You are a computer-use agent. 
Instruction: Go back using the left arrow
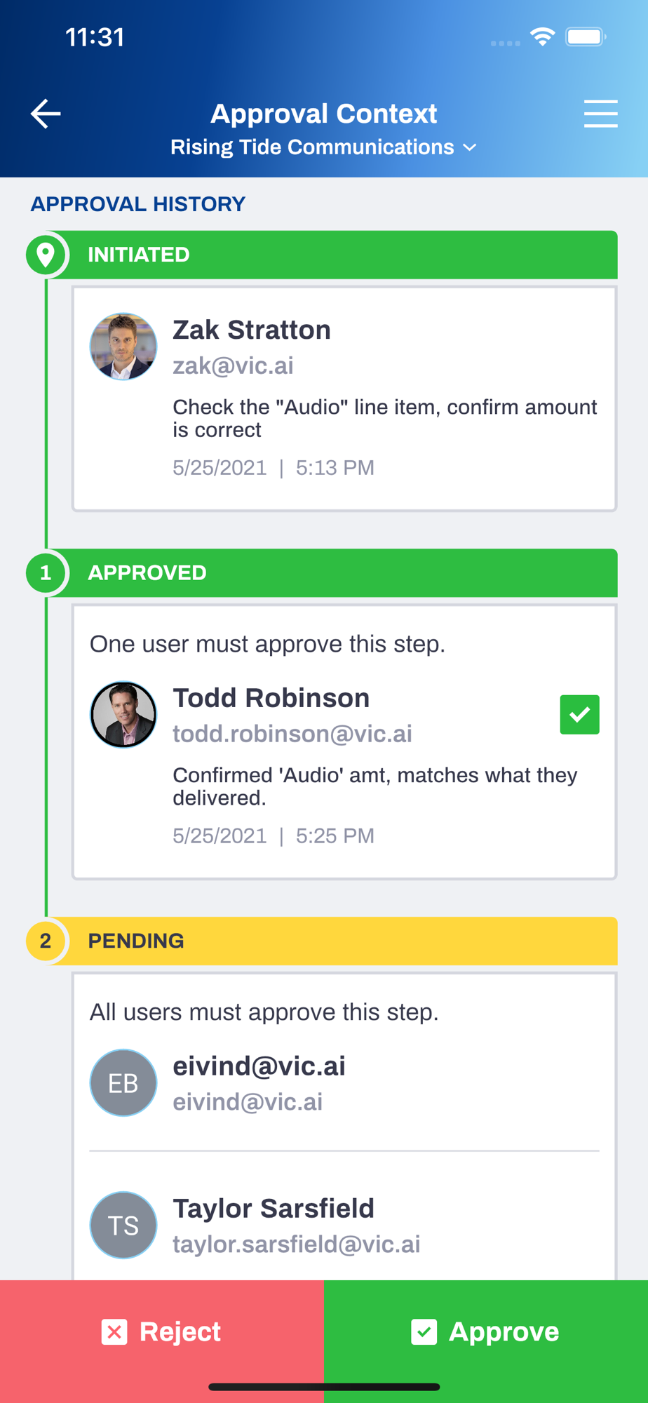point(46,114)
